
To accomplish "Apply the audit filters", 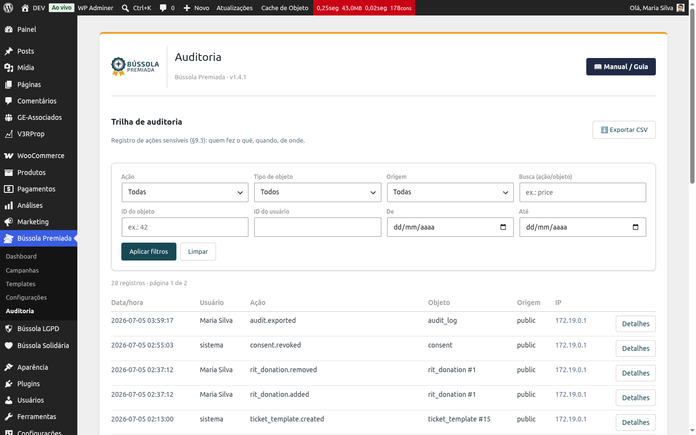I will [x=149, y=252].
